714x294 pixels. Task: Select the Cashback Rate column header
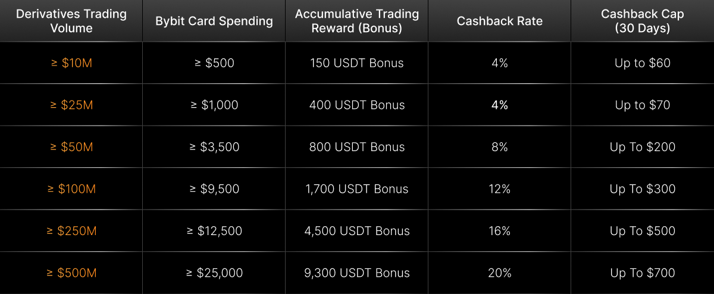click(x=500, y=21)
